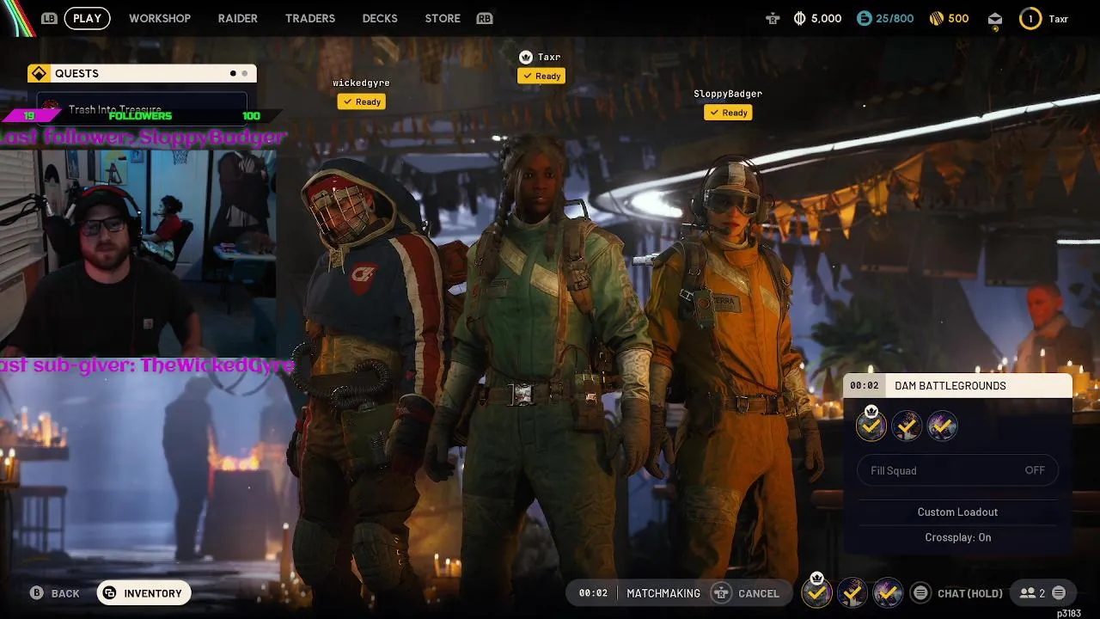1100x619 pixels.
Task: Click the crowned leader avatar in map panel
Action: coord(871,425)
